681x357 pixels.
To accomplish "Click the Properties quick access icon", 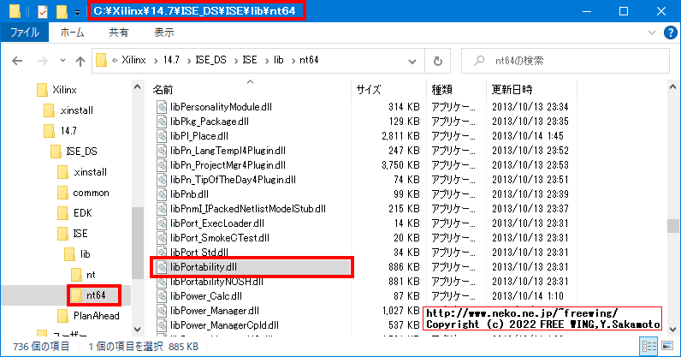I will [x=43, y=11].
